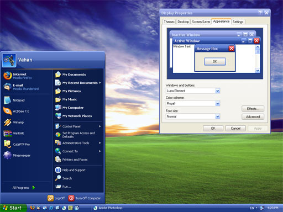The width and height of the screenshot is (283, 212).
Task: Open My Computer
Action: click(78, 108)
